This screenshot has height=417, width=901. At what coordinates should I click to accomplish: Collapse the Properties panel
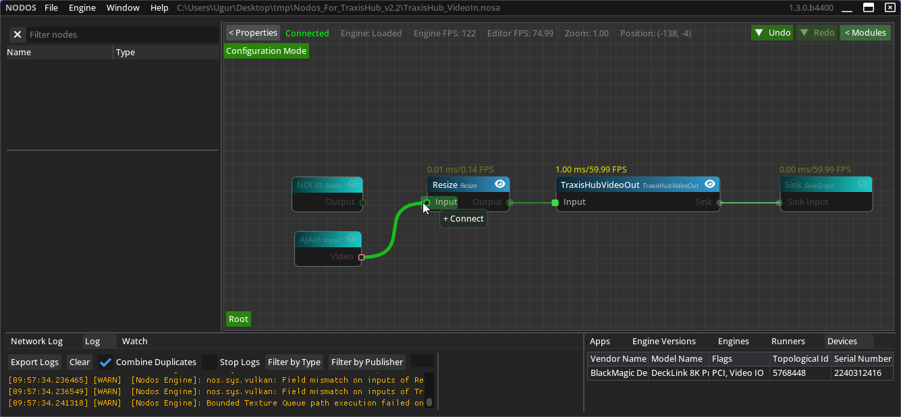coord(252,33)
